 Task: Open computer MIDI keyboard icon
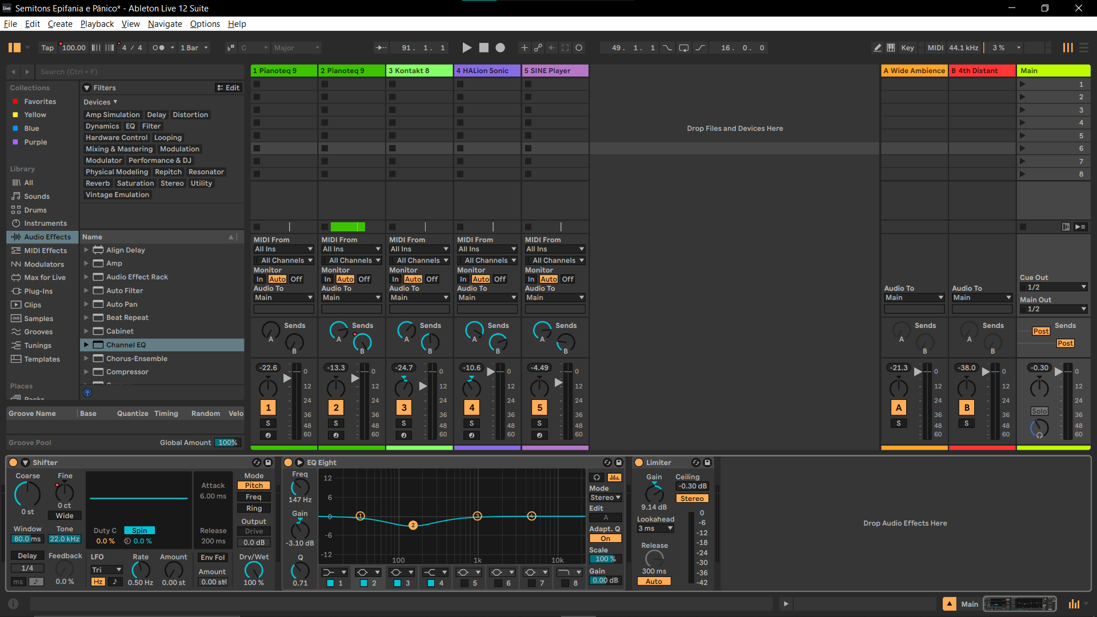coord(891,48)
